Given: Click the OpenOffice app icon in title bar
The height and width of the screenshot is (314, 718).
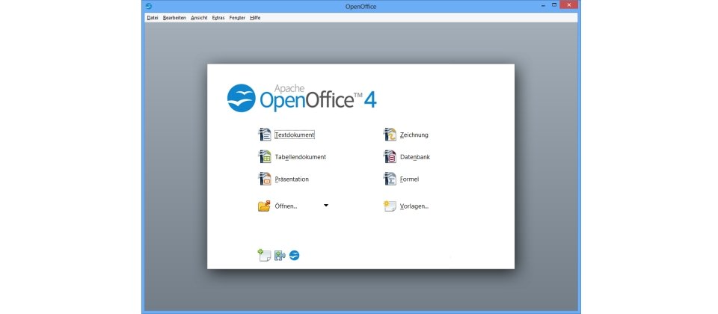Looking at the screenshot, I should coord(148,6).
